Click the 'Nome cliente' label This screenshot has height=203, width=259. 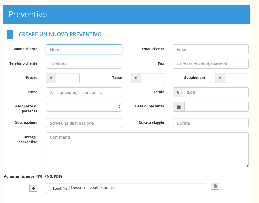[26, 49]
